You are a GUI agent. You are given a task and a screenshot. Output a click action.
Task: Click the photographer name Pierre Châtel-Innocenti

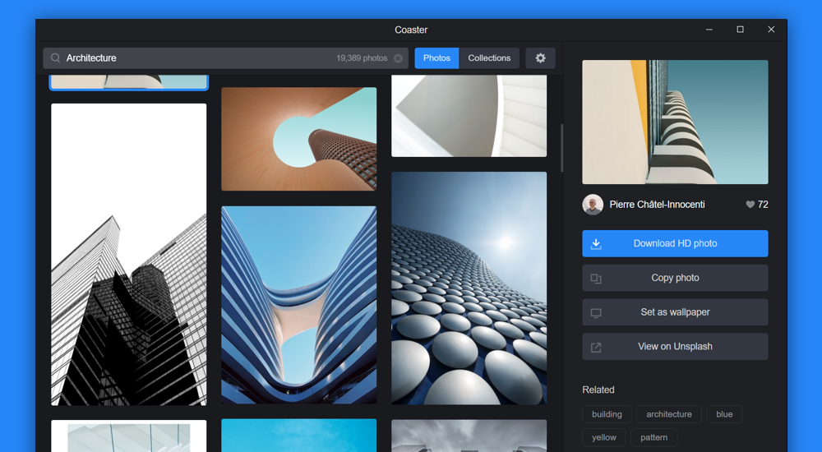point(657,205)
